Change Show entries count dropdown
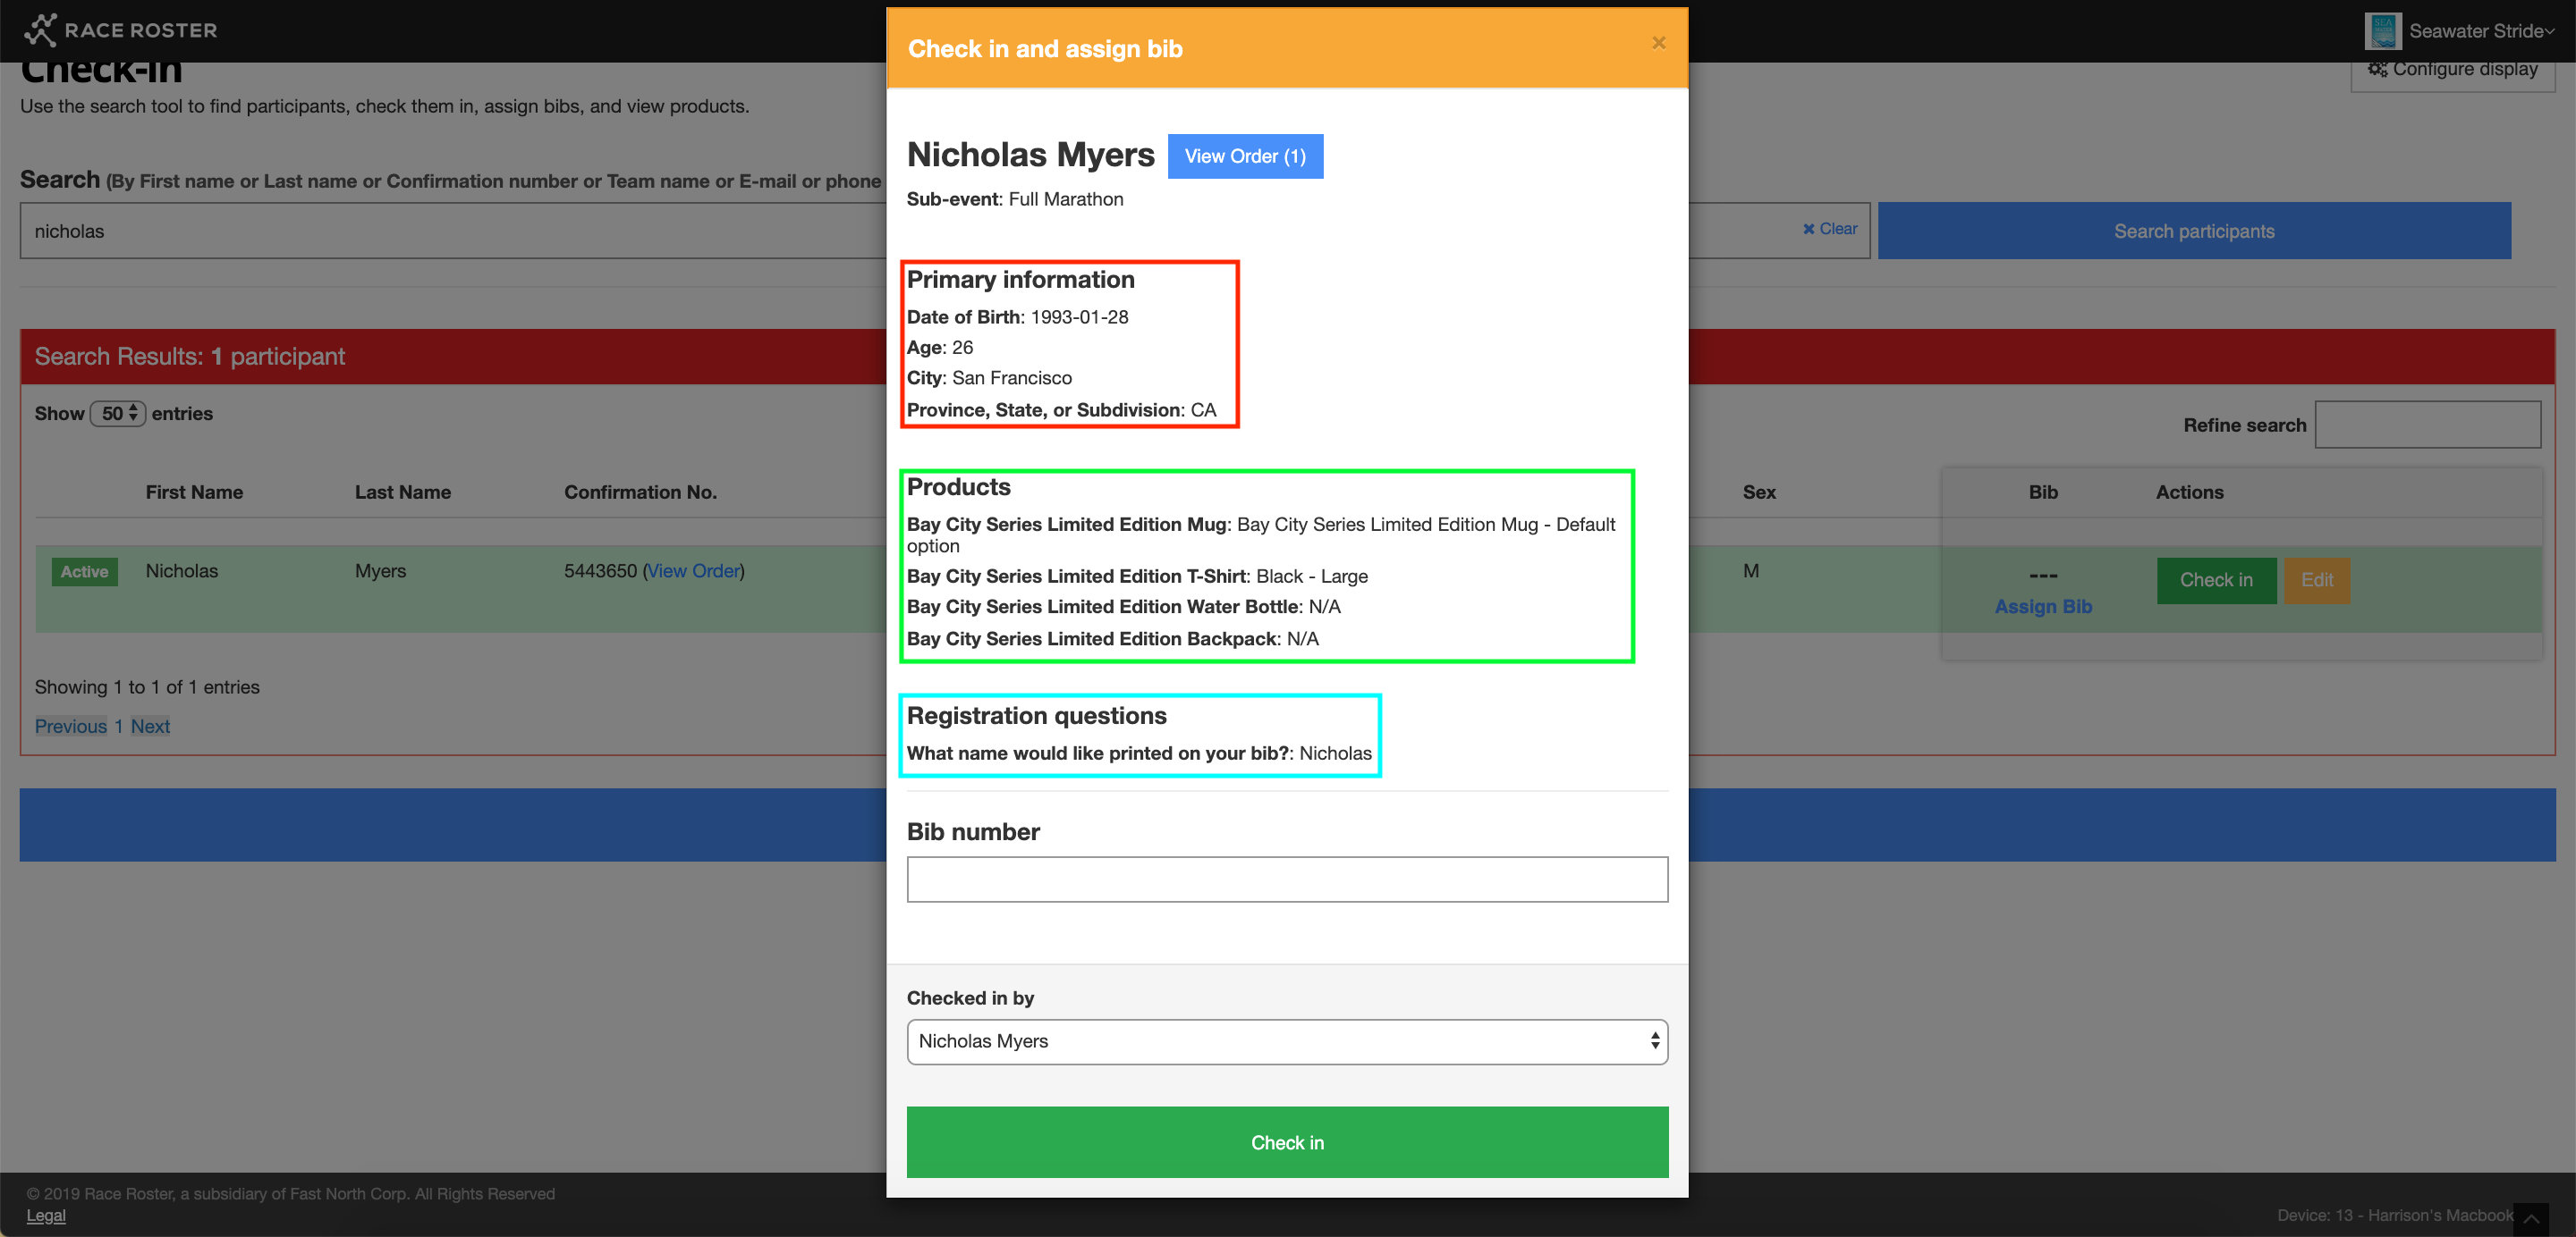The image size is (2576, 1237). coord(118,414)
